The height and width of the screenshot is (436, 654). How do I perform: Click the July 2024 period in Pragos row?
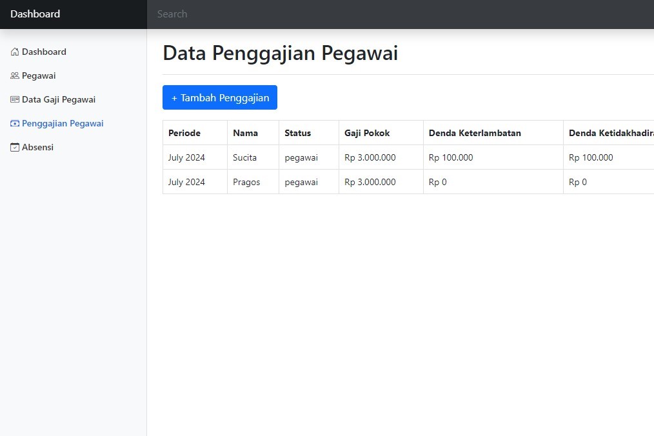point(186,182)
